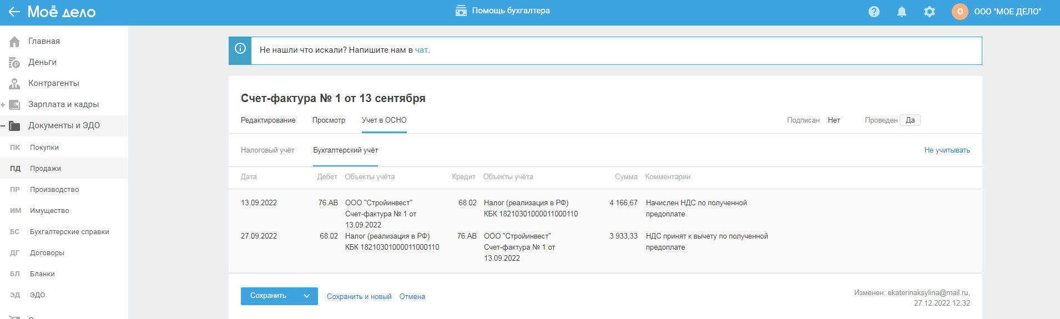The width and height of the screenshot is (1060, 319).
Task: Open Главная via the home icon
Action: pyautogui.click(x=14, y=42)
